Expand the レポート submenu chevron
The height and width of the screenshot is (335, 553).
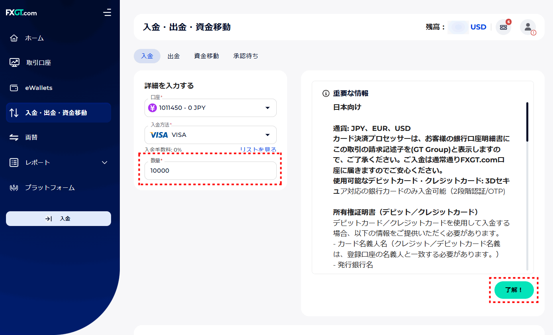click(105, 162)
